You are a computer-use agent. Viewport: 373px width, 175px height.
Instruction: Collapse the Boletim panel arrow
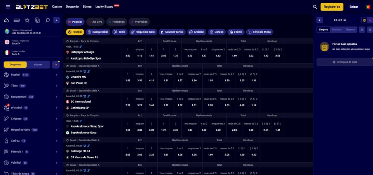click(x=319, y=20)
